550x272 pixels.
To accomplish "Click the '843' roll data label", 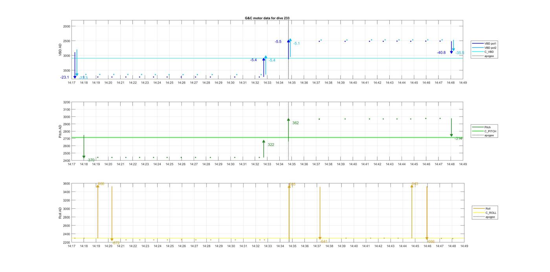I will tap(415, 184).
